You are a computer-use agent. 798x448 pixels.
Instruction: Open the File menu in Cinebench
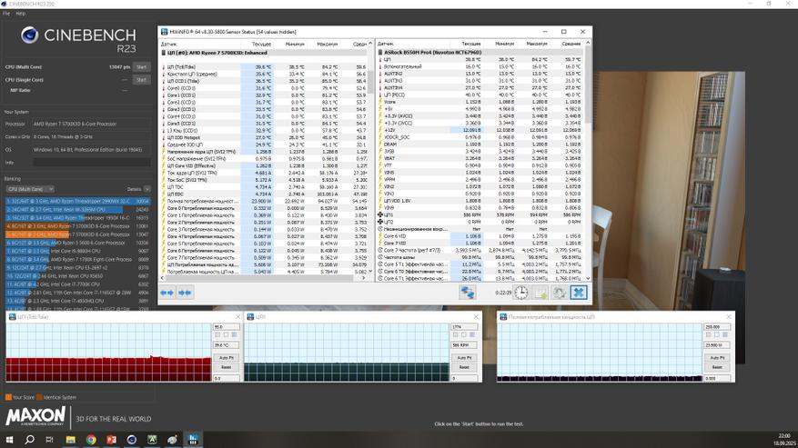coord(6,14)
